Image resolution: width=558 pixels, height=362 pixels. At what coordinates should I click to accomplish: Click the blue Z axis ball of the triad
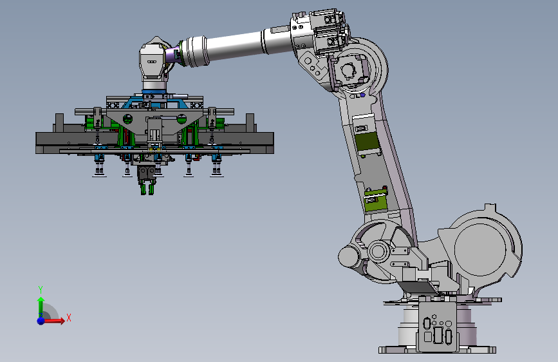pyautogui.click(x=41, y=321)
